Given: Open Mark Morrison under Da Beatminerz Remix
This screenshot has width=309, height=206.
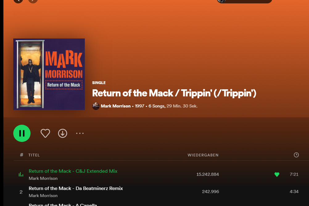Looking at the screenshot, I should point(43,196).
